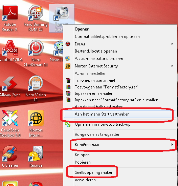Screen dimensions: 178x186
Task: Choose Knippen in the context menu
Action: (82, 155)
